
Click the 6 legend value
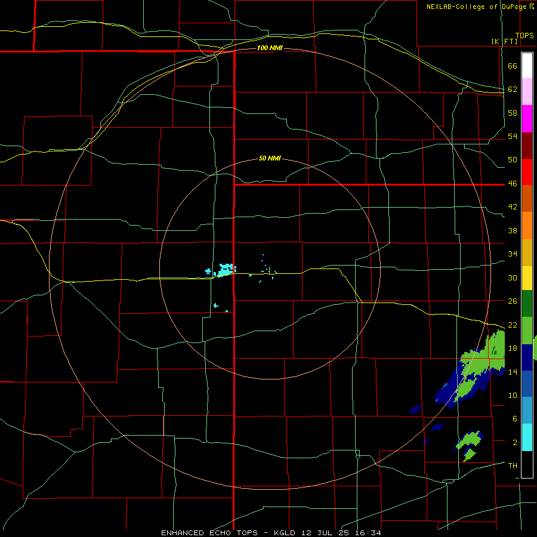point(515,419)
